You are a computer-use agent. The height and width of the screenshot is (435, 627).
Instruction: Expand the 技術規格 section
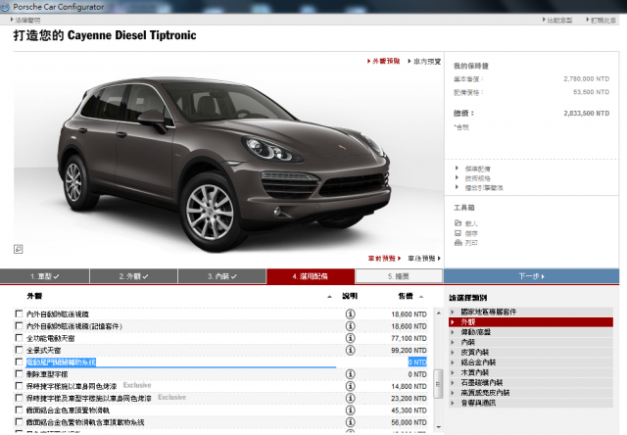[477, 178]
